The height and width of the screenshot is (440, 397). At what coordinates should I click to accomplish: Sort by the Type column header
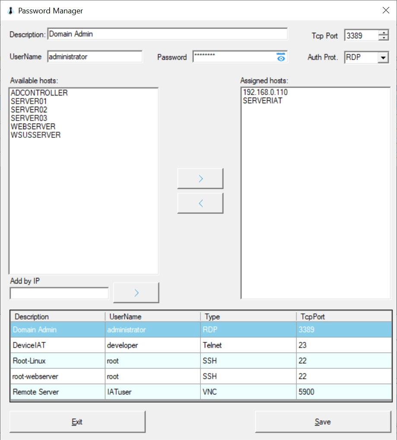pyautogui.click(x=248, y=316)
